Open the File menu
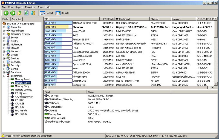This screenshot has height=139, width=219. coord(4,7)
